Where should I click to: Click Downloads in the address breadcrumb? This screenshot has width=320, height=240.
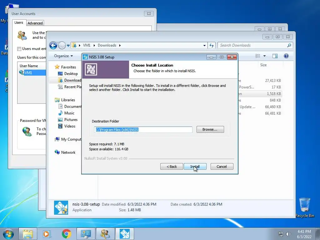(x=107, y=45)
